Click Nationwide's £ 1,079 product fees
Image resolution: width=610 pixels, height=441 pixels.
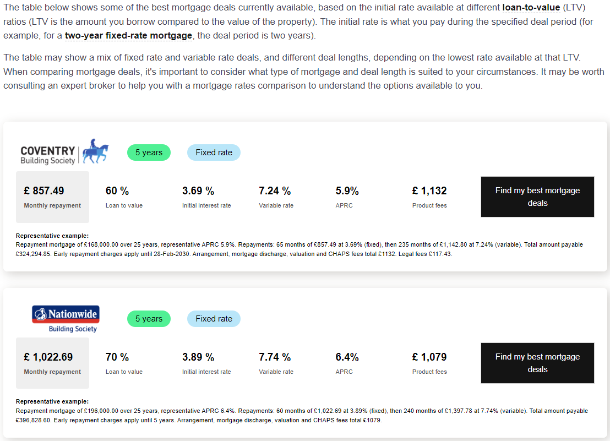pyautogui.click(x=429, y=357)
